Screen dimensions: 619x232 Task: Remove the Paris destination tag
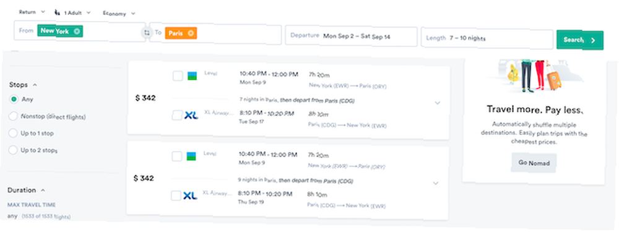tap(191, 33)
